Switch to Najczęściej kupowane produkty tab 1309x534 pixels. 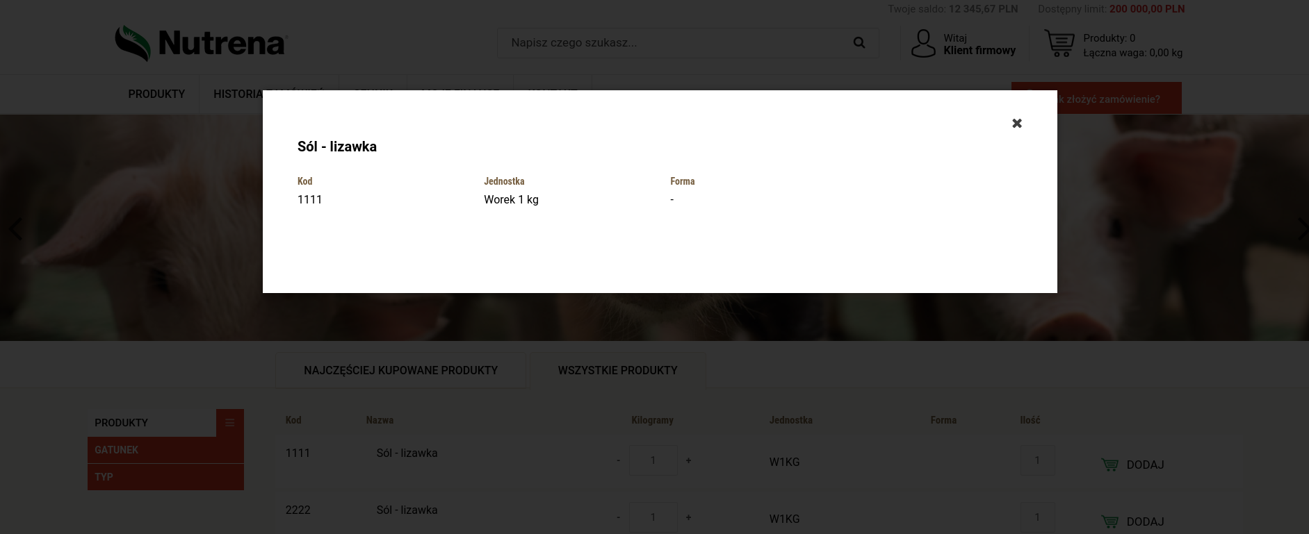[x=400, y=370]
